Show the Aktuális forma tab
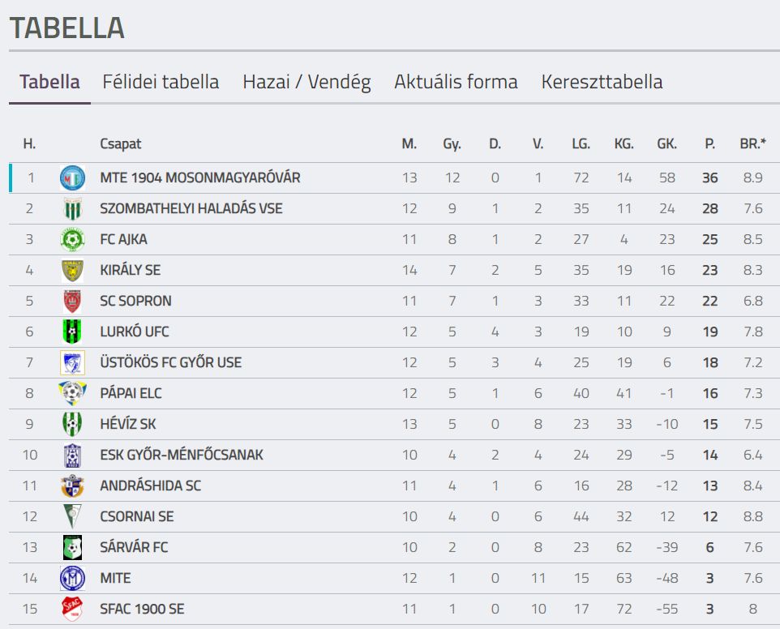Viewport: 780px width, 629px height. [x=456, y=82]
